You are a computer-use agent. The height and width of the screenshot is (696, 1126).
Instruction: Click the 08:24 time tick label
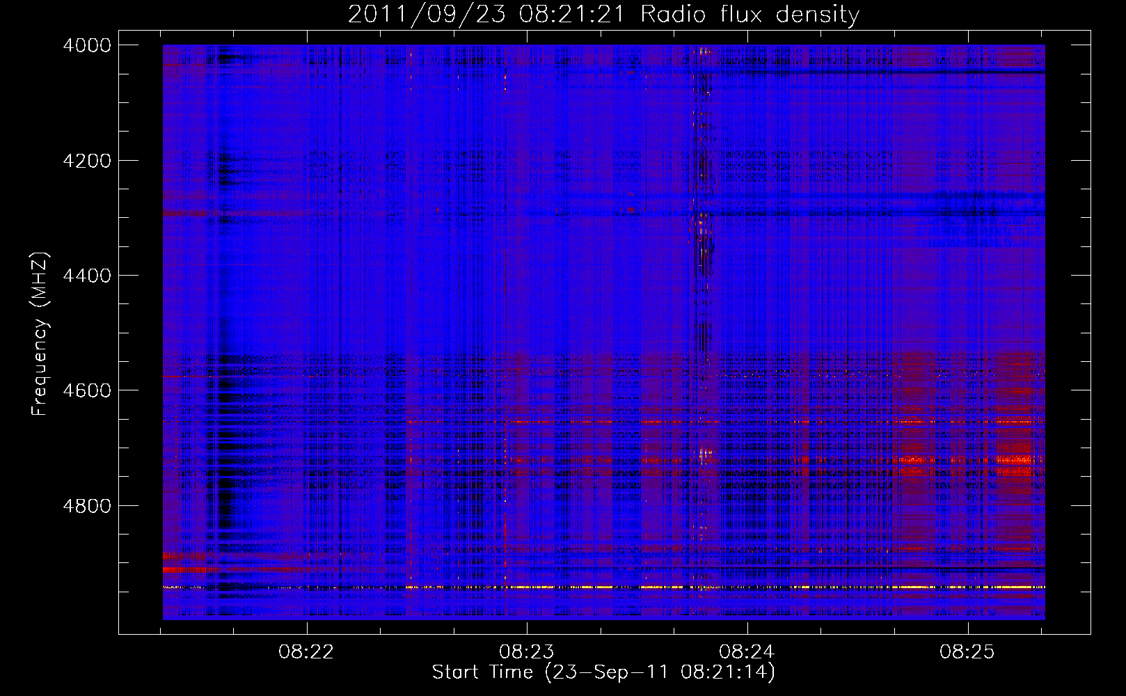[747, 652]
